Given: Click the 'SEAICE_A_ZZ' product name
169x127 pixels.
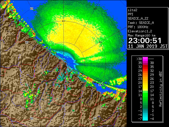Looking at the screenshot, I should (138, 19).
